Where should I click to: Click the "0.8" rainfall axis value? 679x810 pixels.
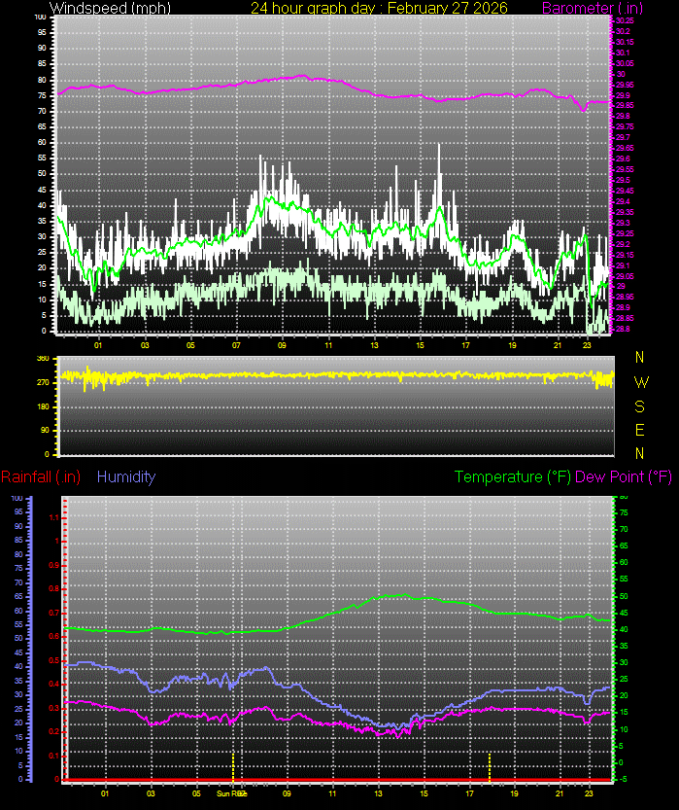click(x=53, y=589)
